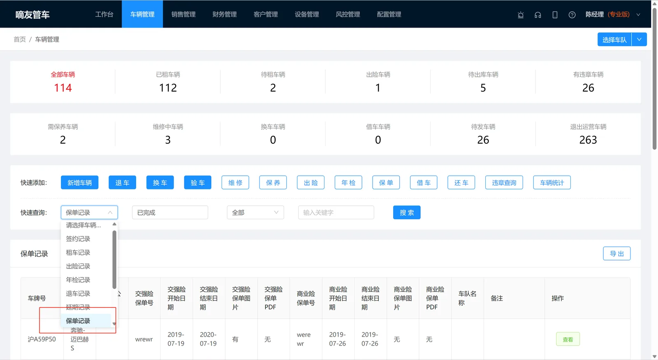
Task: Choose 保单记录 highlighted option
Action: pyautogui.click(x=86, y=321)
